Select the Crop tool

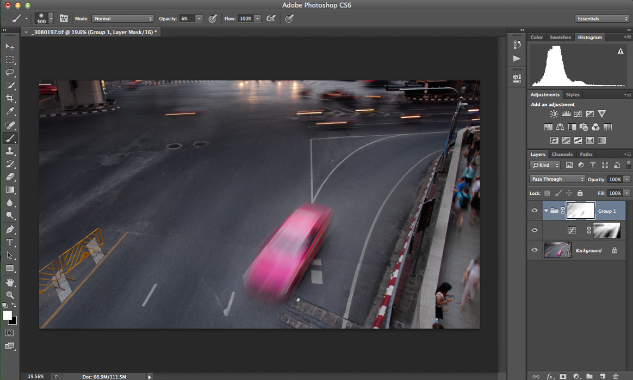point(10,98)
